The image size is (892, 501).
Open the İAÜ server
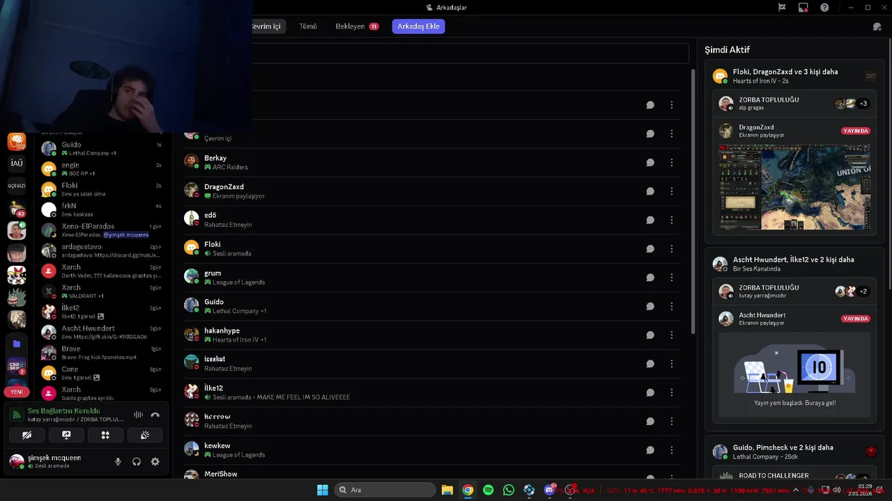click(x=17, y=164)
